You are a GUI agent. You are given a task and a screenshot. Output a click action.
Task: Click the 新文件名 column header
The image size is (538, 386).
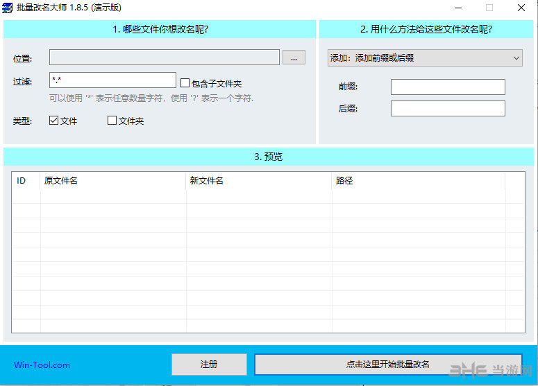click(x=259, y=180)
